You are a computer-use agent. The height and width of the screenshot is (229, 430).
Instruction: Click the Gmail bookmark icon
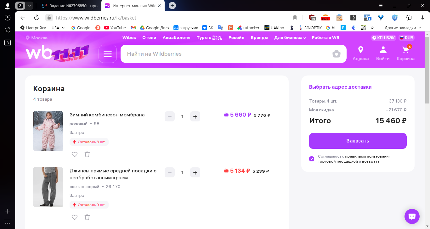pos(133,28)
